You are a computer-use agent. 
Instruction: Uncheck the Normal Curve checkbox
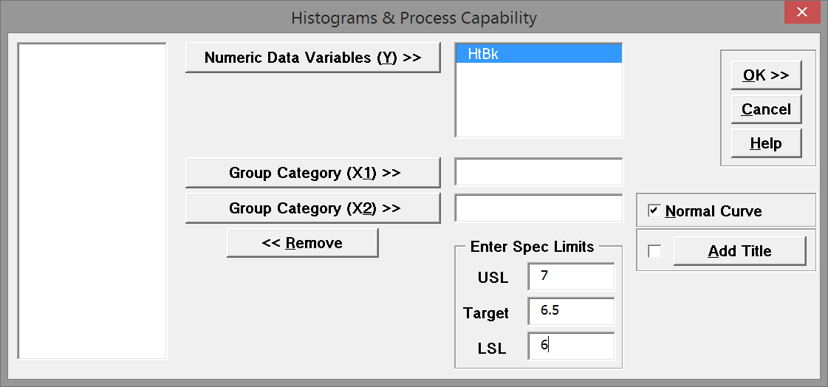pos(654,211)
